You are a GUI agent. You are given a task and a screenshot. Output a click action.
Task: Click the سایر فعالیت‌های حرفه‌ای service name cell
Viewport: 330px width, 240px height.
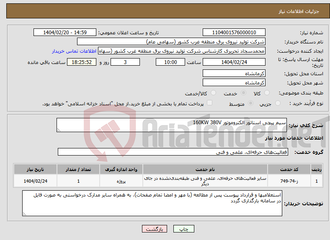205,181
